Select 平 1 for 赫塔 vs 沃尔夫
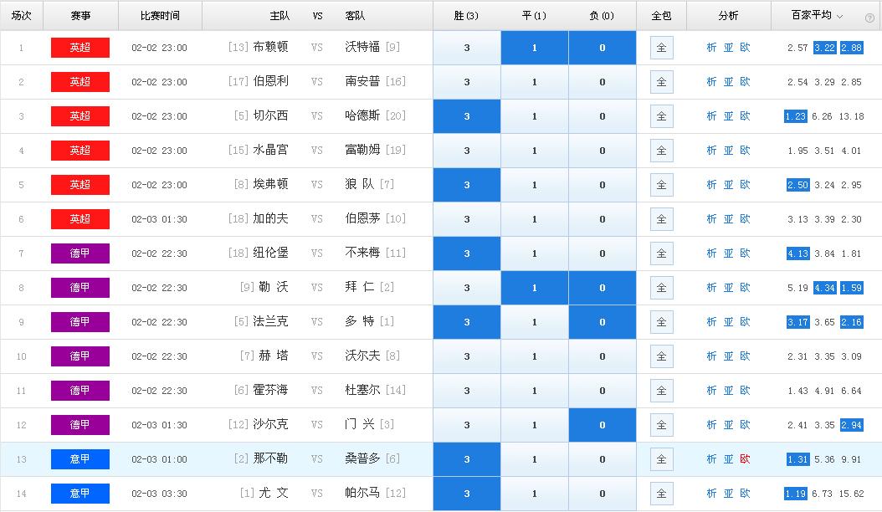Viewport: 882px width, 512px height. pos(535,356)
